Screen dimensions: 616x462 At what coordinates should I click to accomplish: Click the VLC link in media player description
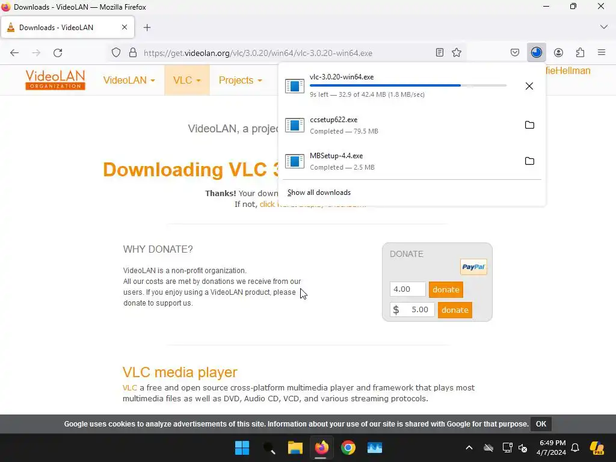tap(130, 388)
